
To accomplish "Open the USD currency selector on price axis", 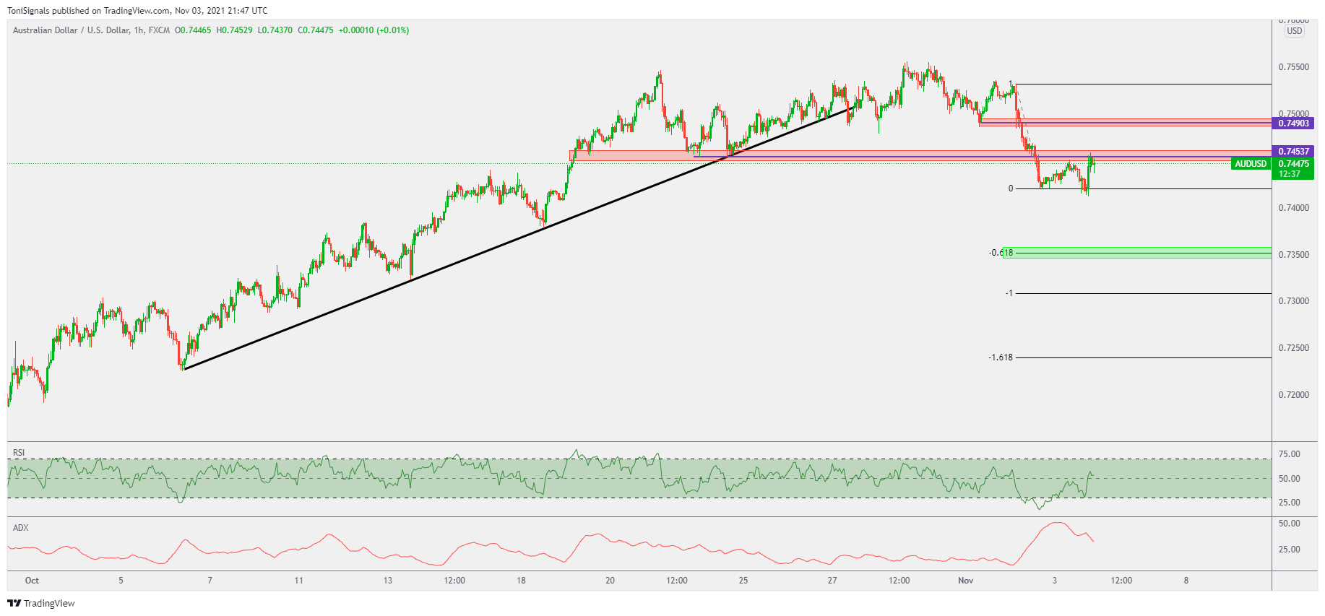I will point(1294,31).
